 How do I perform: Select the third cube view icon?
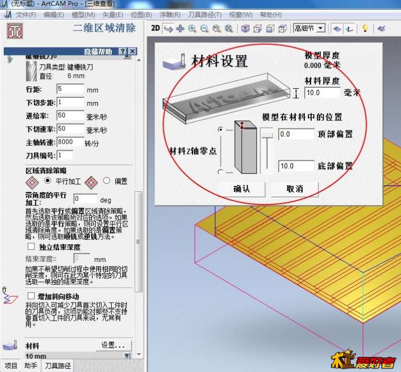click(x=270, y=29)
